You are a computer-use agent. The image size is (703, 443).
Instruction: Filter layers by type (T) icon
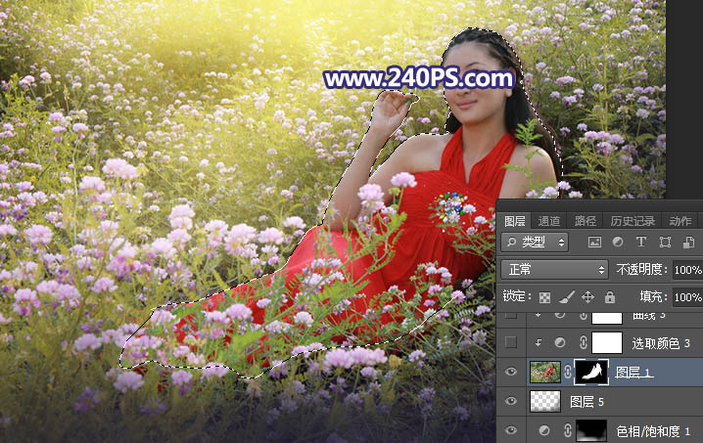pos(641,242)
